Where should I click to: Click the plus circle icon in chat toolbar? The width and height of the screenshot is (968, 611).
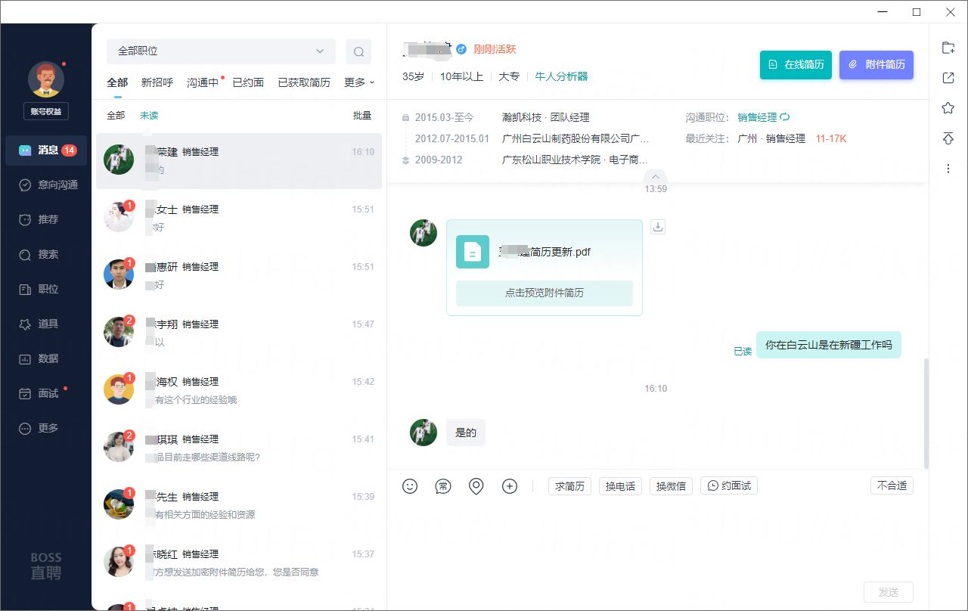510,486
